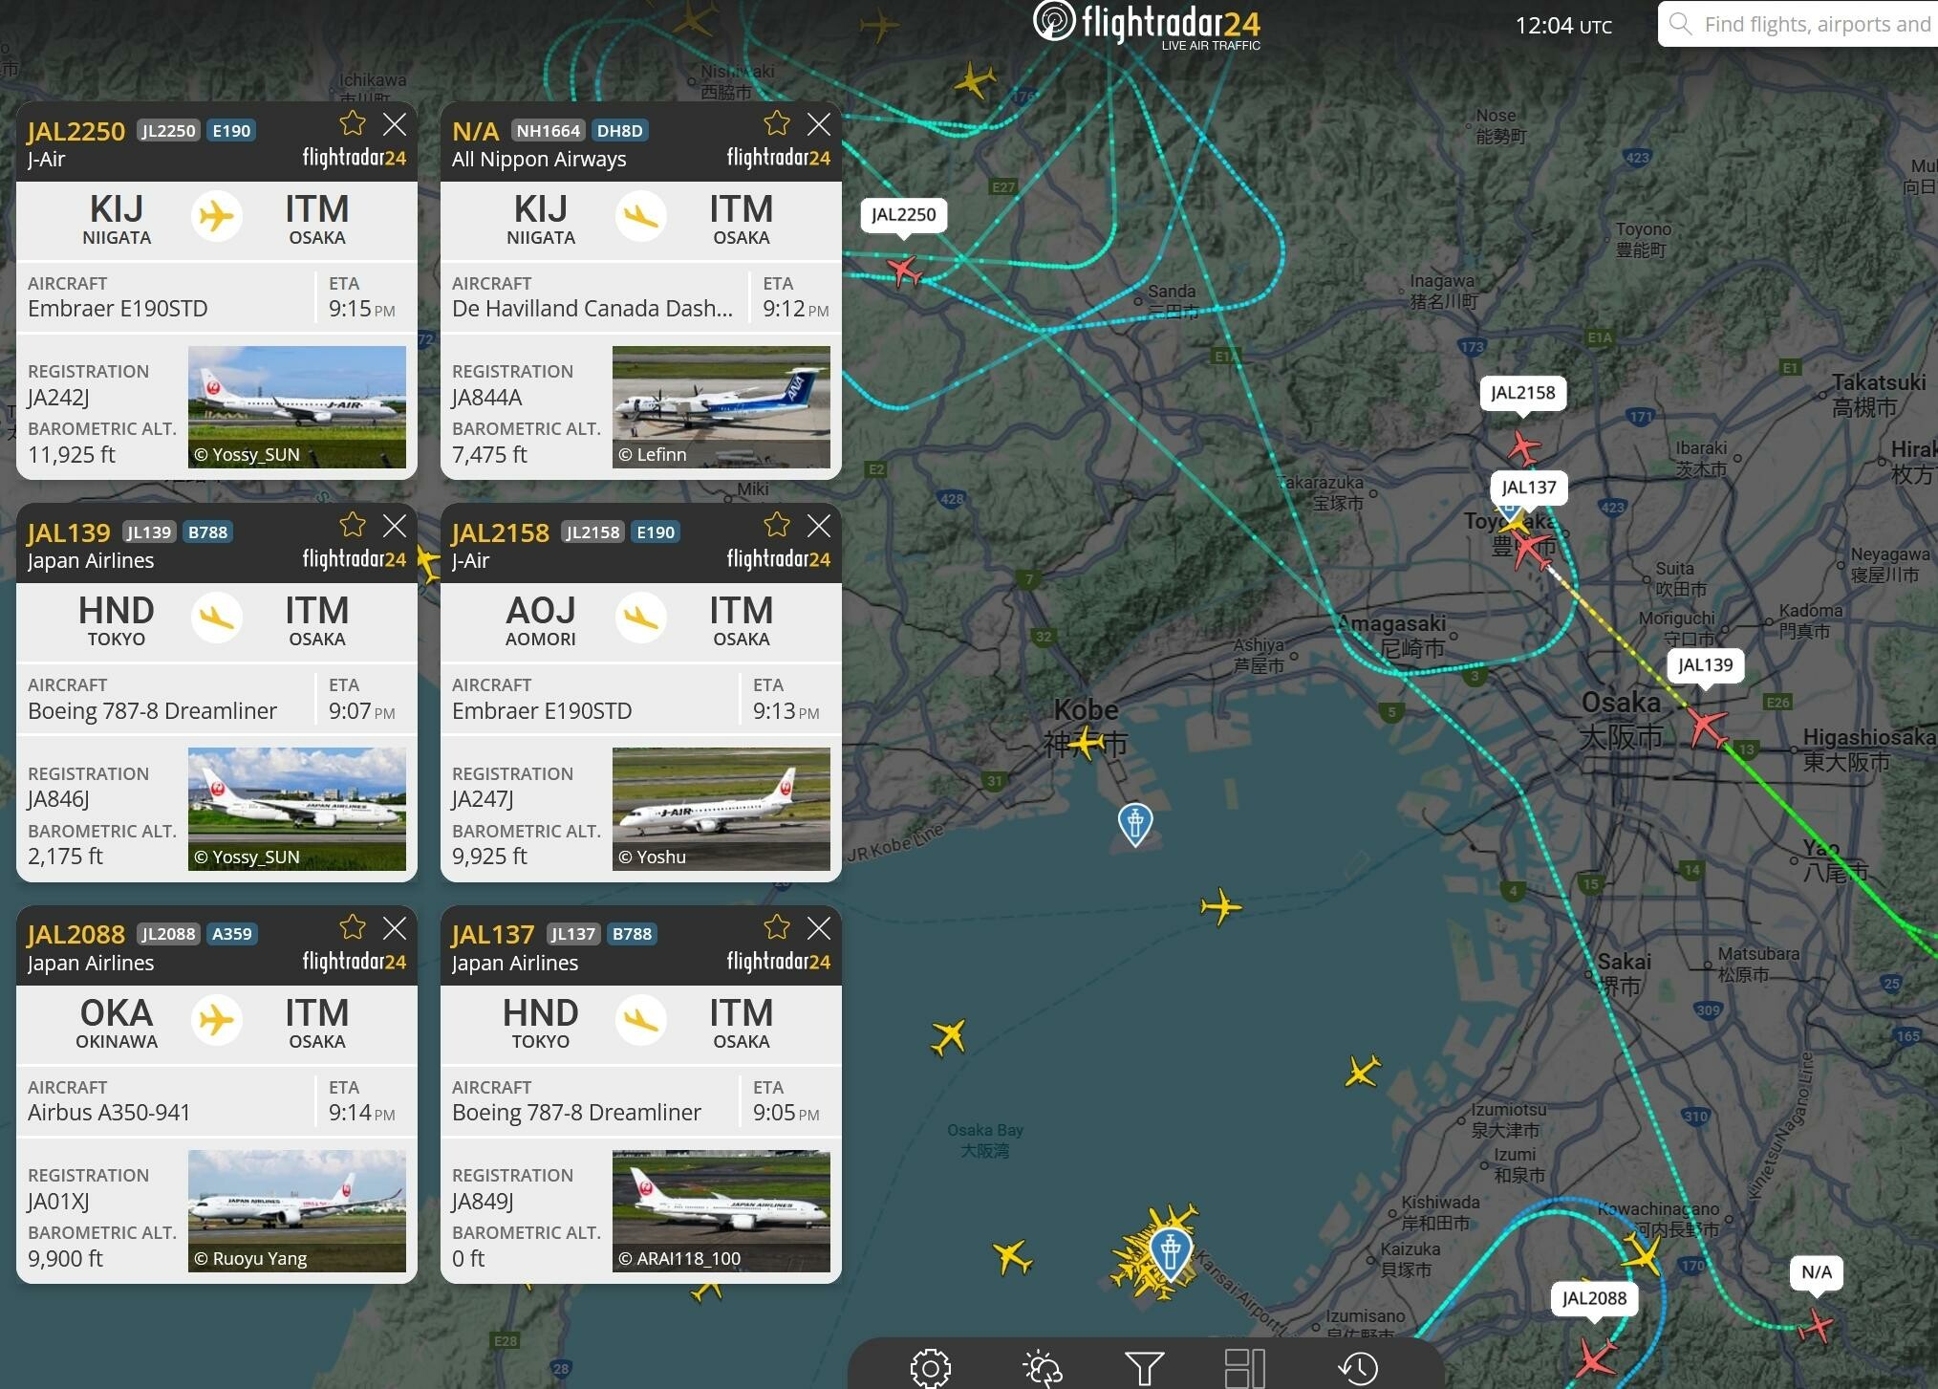Open JAL2088 A350 photo thumbnail
The width and height of the screenshot is (1938, 1389).
pyautogui.click(x=297, y=1211)
